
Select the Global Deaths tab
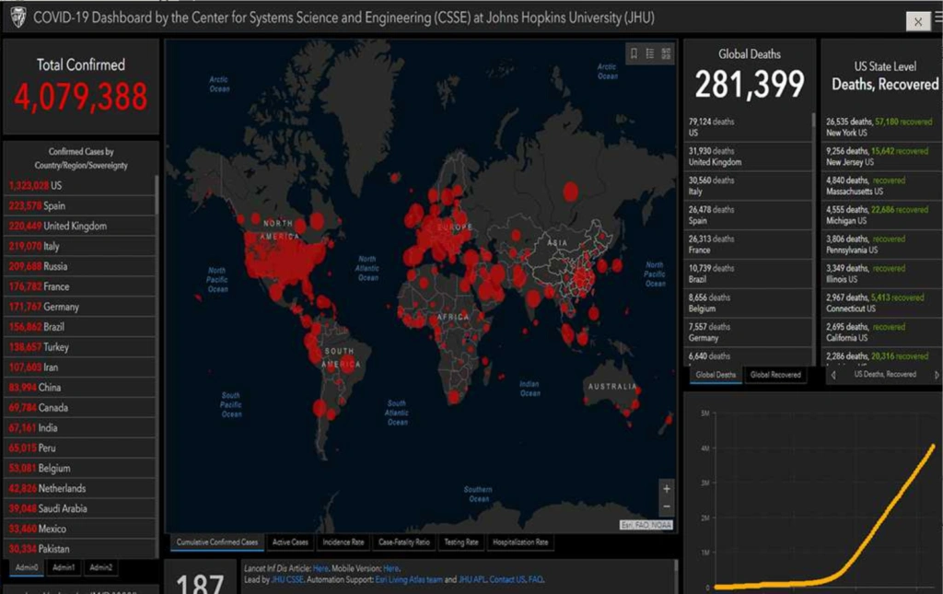(716, 375)
